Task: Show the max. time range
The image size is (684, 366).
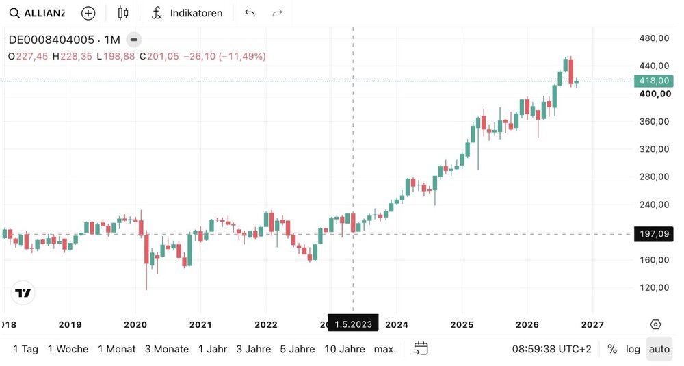Action: pos(384,349)
